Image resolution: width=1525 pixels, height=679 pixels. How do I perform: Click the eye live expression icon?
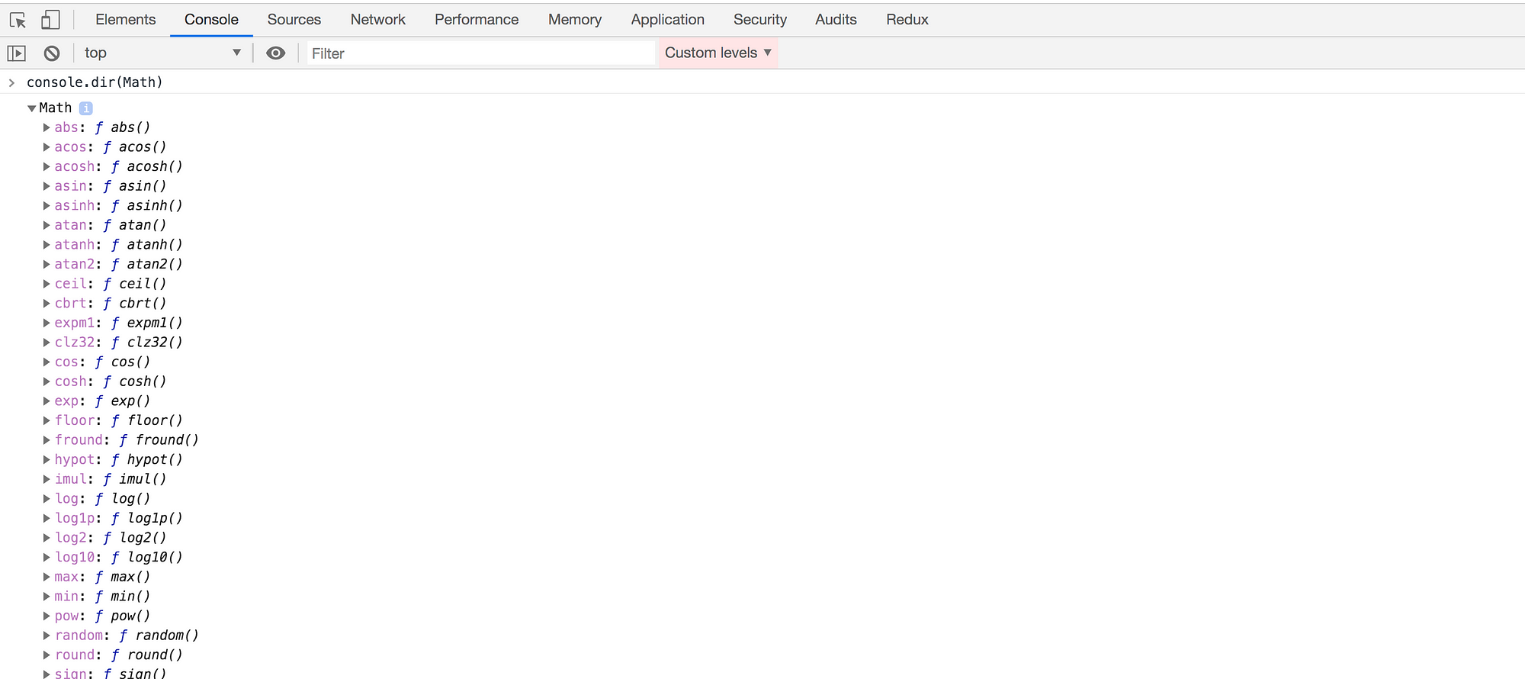click(276, 53)
